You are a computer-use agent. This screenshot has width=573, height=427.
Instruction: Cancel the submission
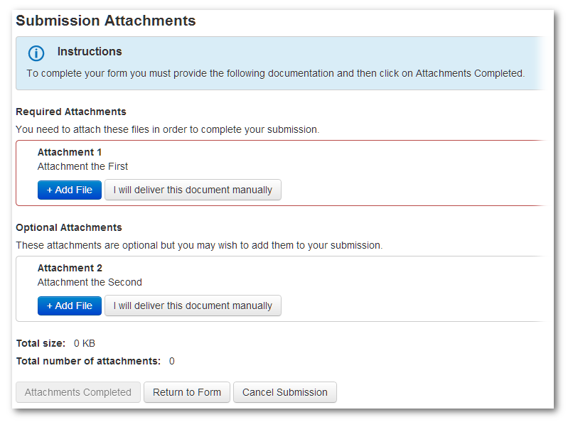(x=285, y=392)
